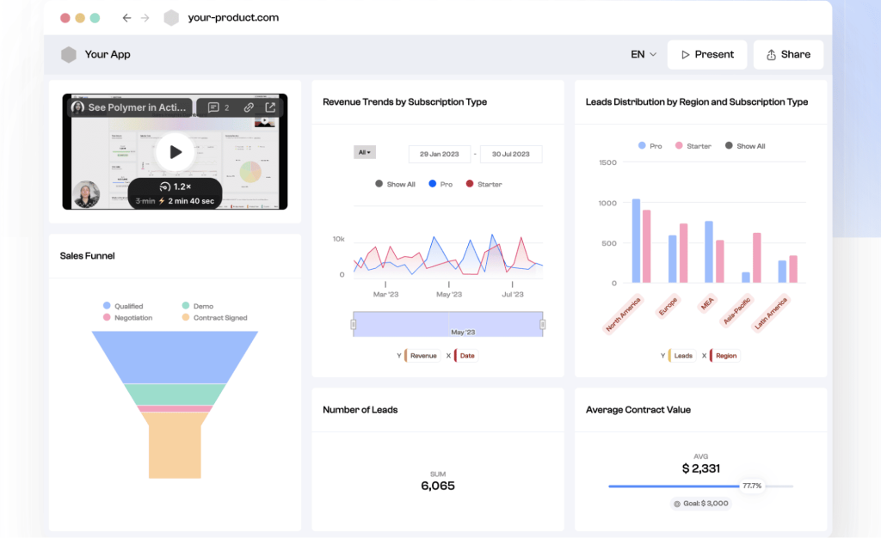This screenshot has width=881, height=538.
Task: Click the $2,331 average value
Action: point(700,468)
